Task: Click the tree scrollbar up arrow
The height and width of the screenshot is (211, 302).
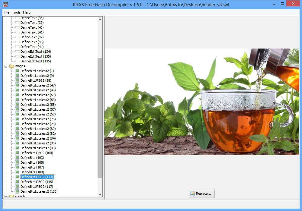Action: [100, 19]
